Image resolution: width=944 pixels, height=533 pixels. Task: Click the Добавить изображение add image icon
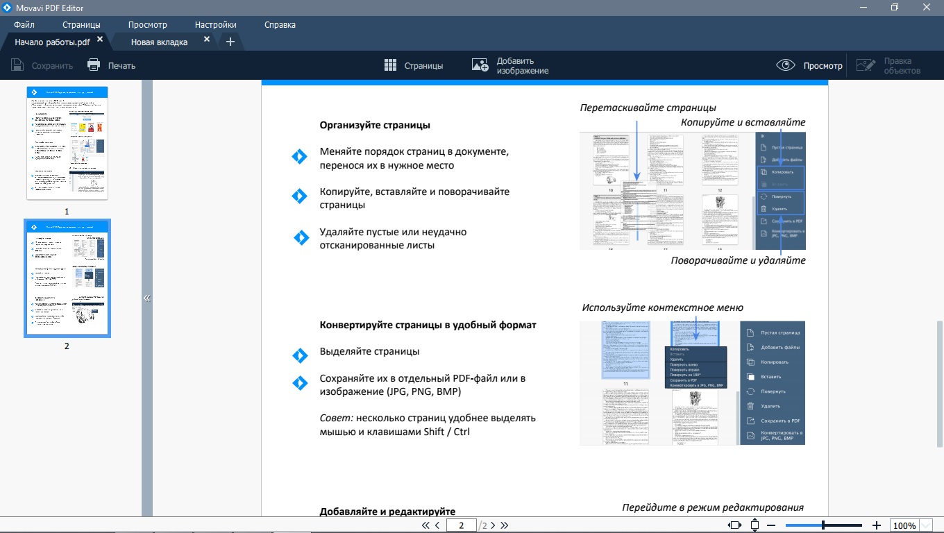480,65
